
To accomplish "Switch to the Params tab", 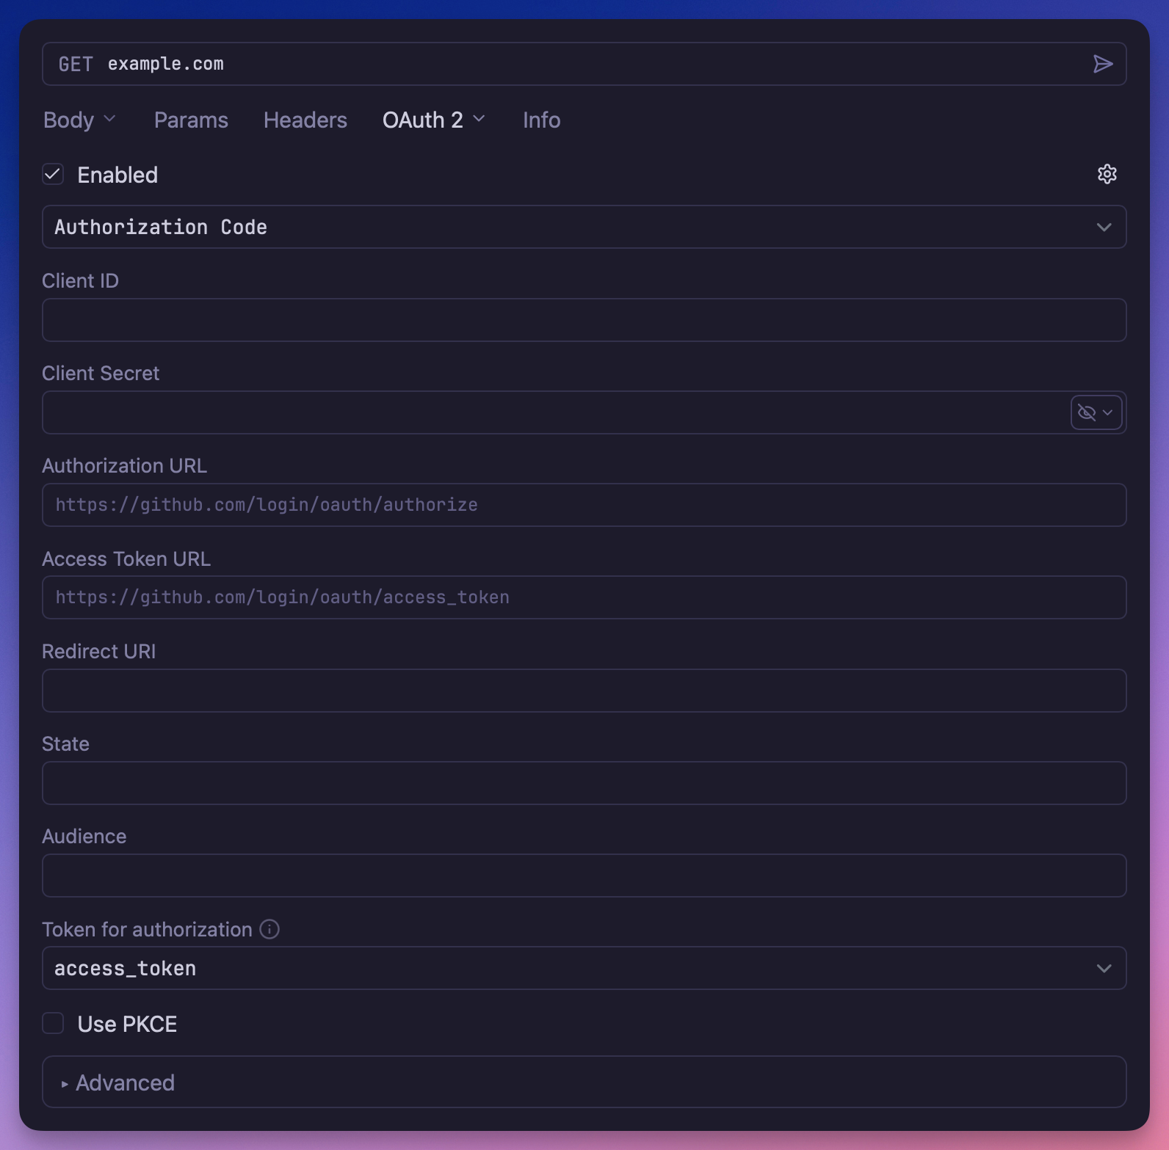I will [191, 120].
